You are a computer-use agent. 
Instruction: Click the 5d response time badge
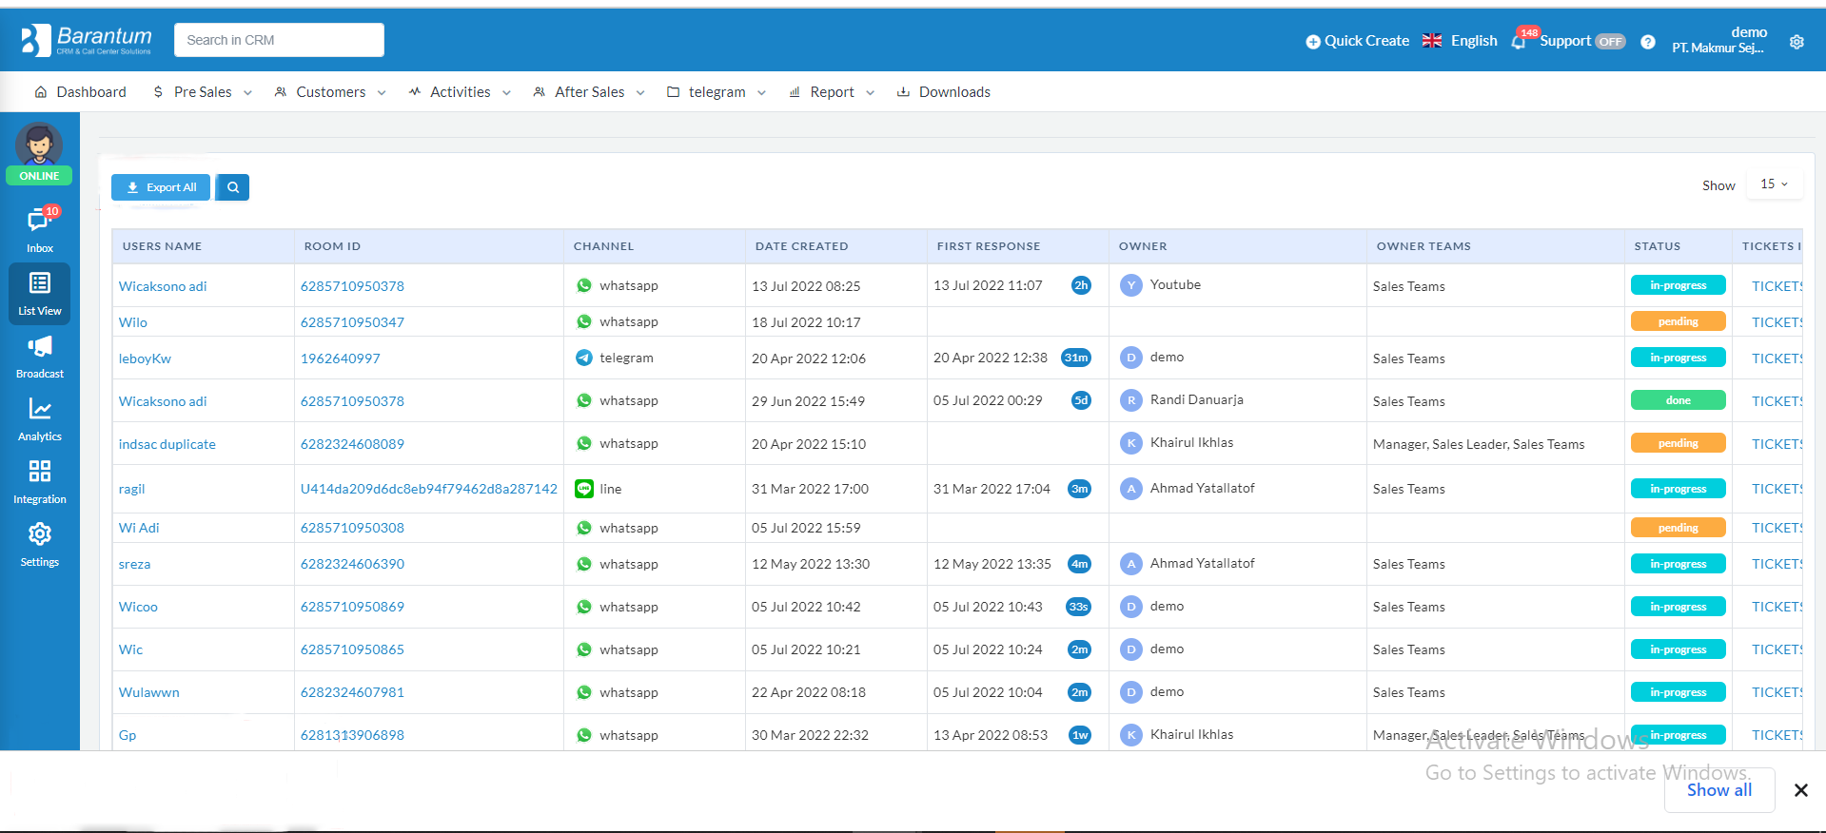(1081, 400)
